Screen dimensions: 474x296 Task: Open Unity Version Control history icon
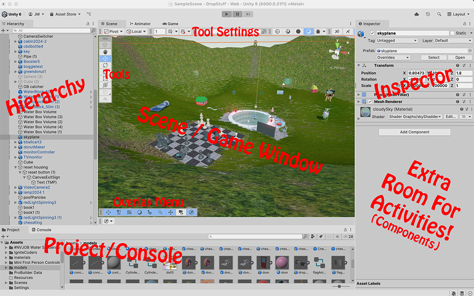click(x=428, y=14)
